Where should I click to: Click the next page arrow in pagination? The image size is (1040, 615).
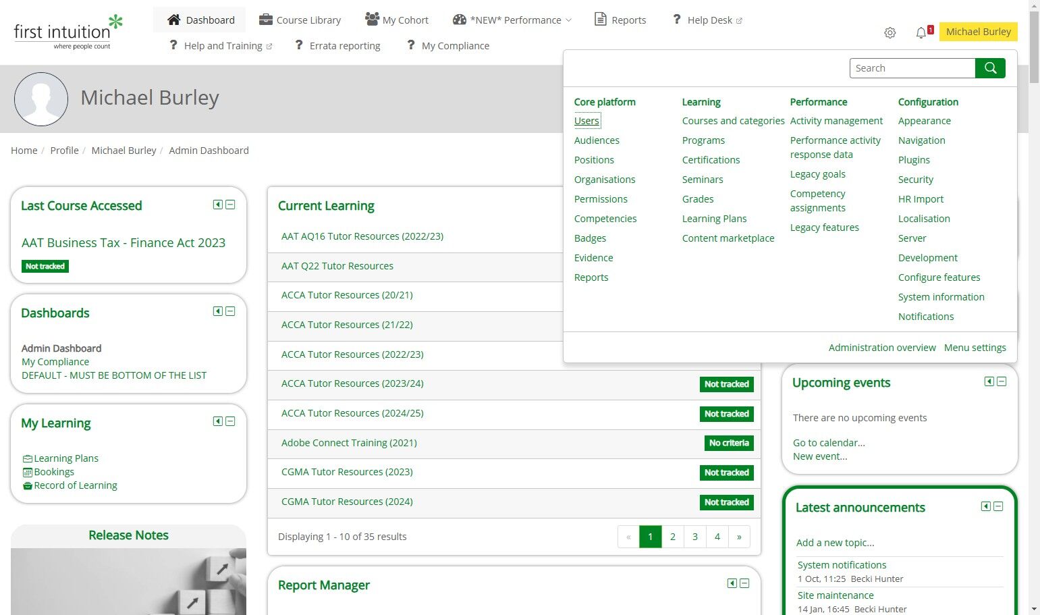(739, 537)
